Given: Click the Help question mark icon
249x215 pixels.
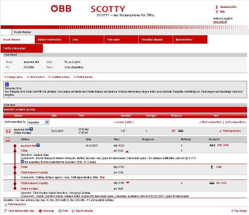Looking at the screenshot, I should pos(217,12).
